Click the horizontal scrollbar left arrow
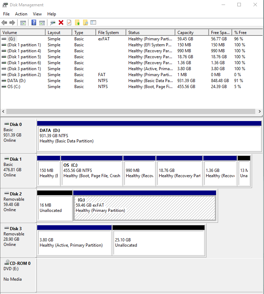The height and width of the screenshot is (294, 264). coord(3,111)
